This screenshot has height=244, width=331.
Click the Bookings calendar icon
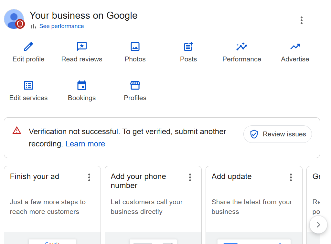tap(82, 85)
